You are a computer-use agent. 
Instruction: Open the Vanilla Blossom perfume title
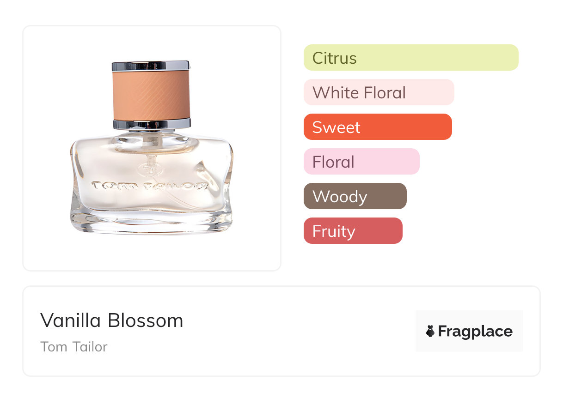(111, 320)
